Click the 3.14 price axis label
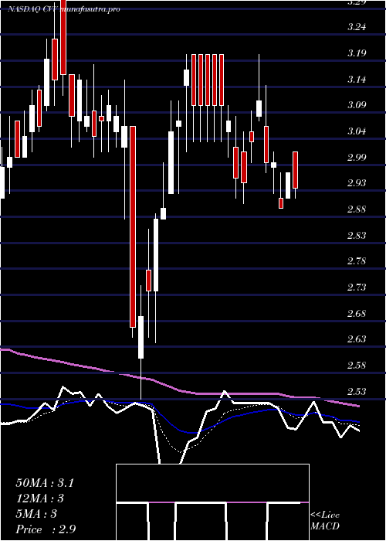The image size is (386, 541). tap(357, 80)
